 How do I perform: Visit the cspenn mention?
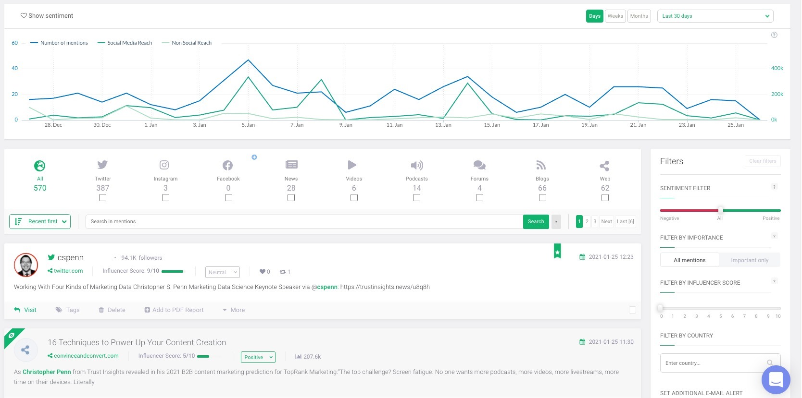(25, 310)
